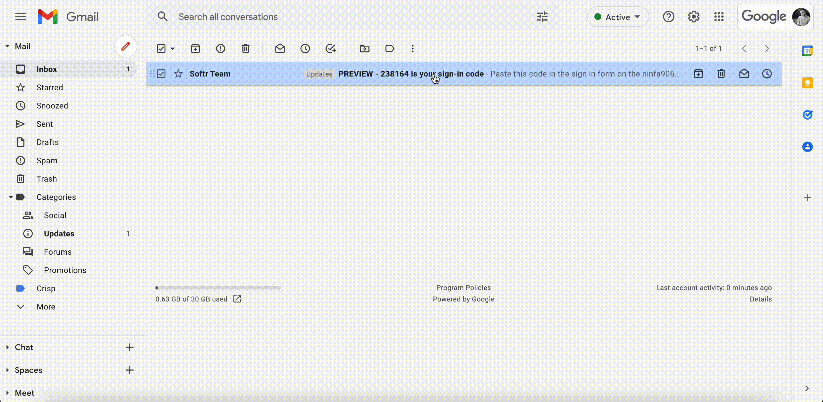The image size is (823, 402).
Task: Open the Updates category in sidebar
Action: [59, 234]
